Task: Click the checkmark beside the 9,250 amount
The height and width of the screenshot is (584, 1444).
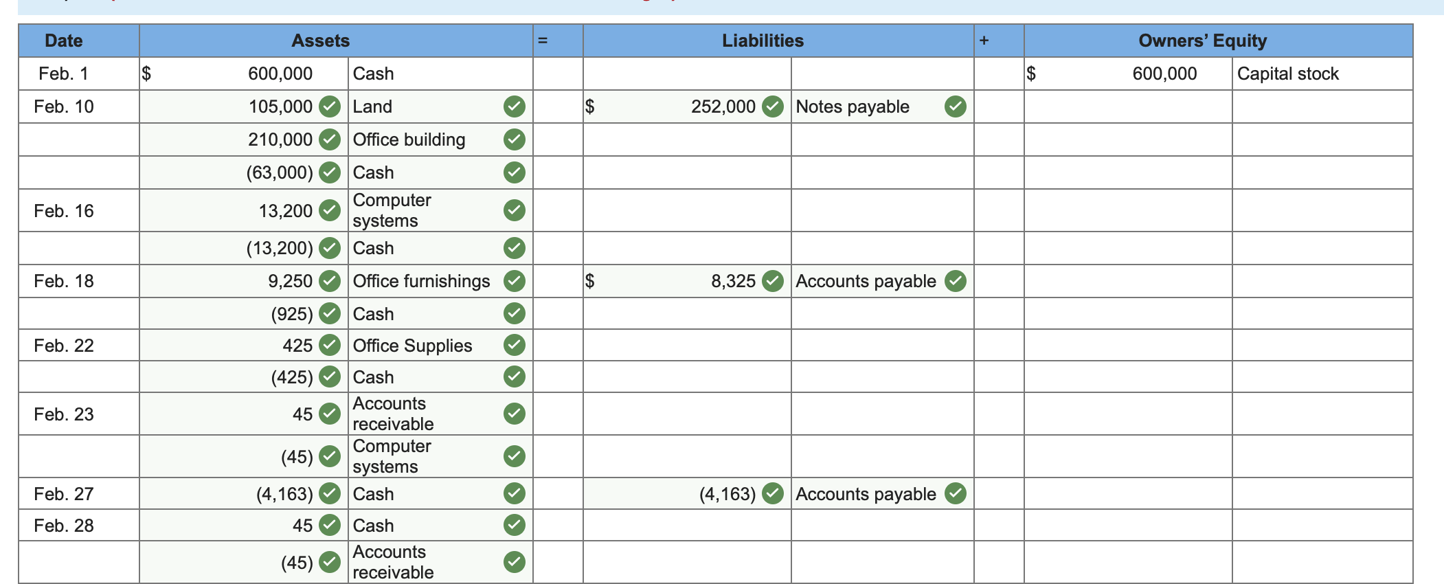Action: [330, 281]
